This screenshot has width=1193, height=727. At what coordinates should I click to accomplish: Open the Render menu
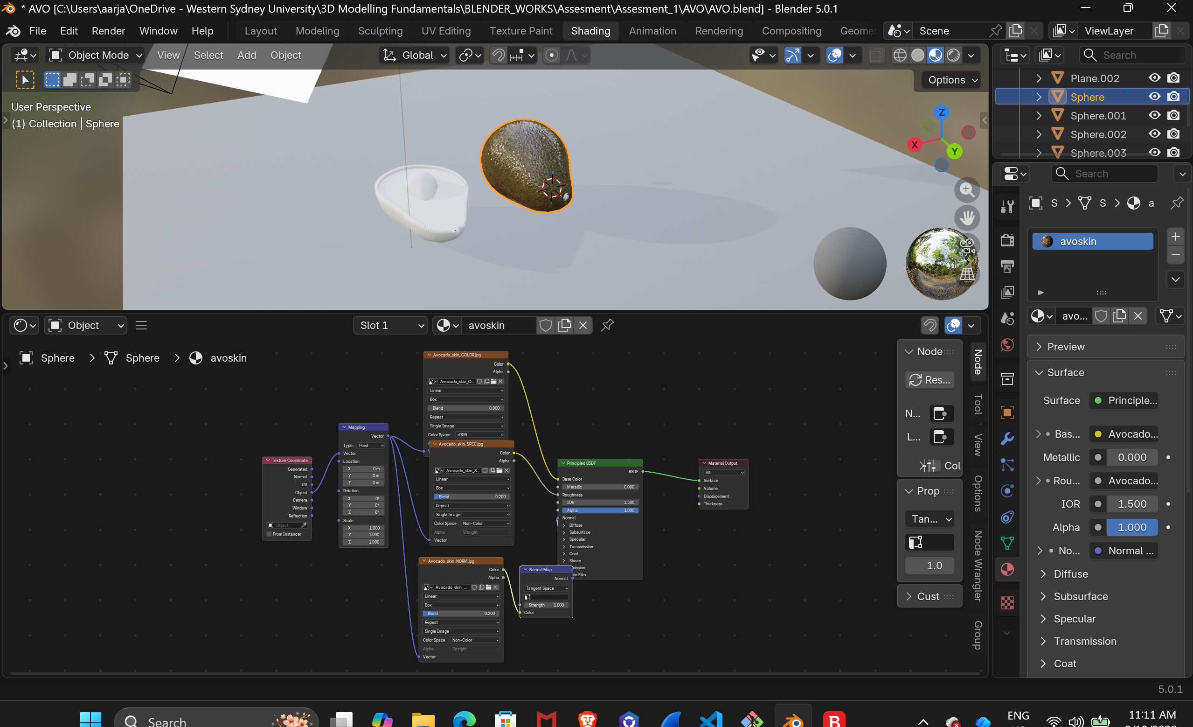(108, 31)
